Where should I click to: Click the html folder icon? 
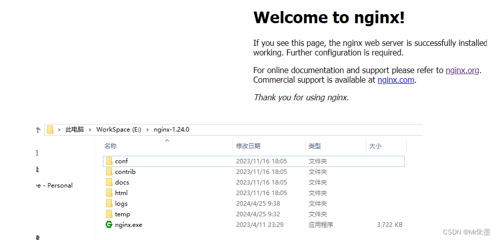[109, 193]
